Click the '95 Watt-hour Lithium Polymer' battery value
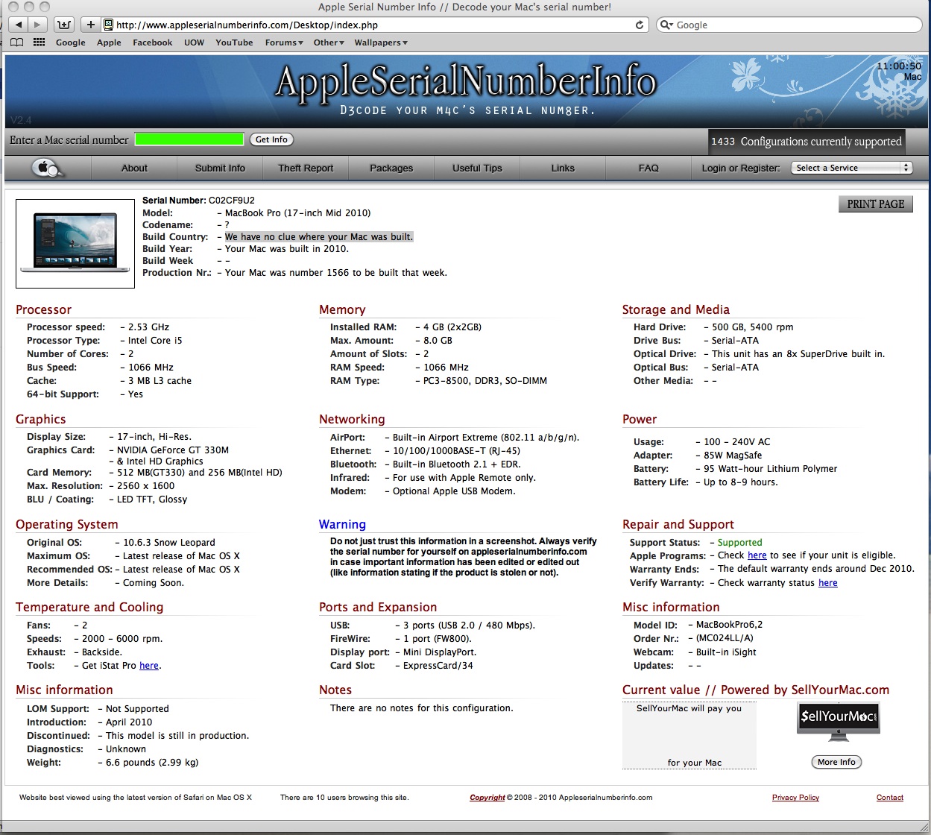 (x=770, y=469)
